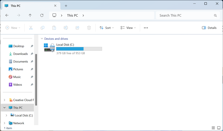Expand the chevron after This PC breadcrumb
The image size is (223, 131).
tap(83, 15)
